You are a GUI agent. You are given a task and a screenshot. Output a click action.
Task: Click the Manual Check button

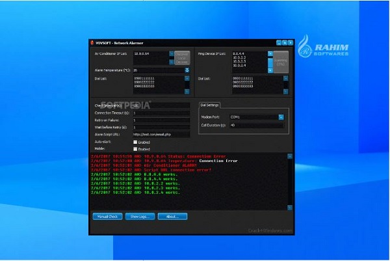[x=107, y=217]
